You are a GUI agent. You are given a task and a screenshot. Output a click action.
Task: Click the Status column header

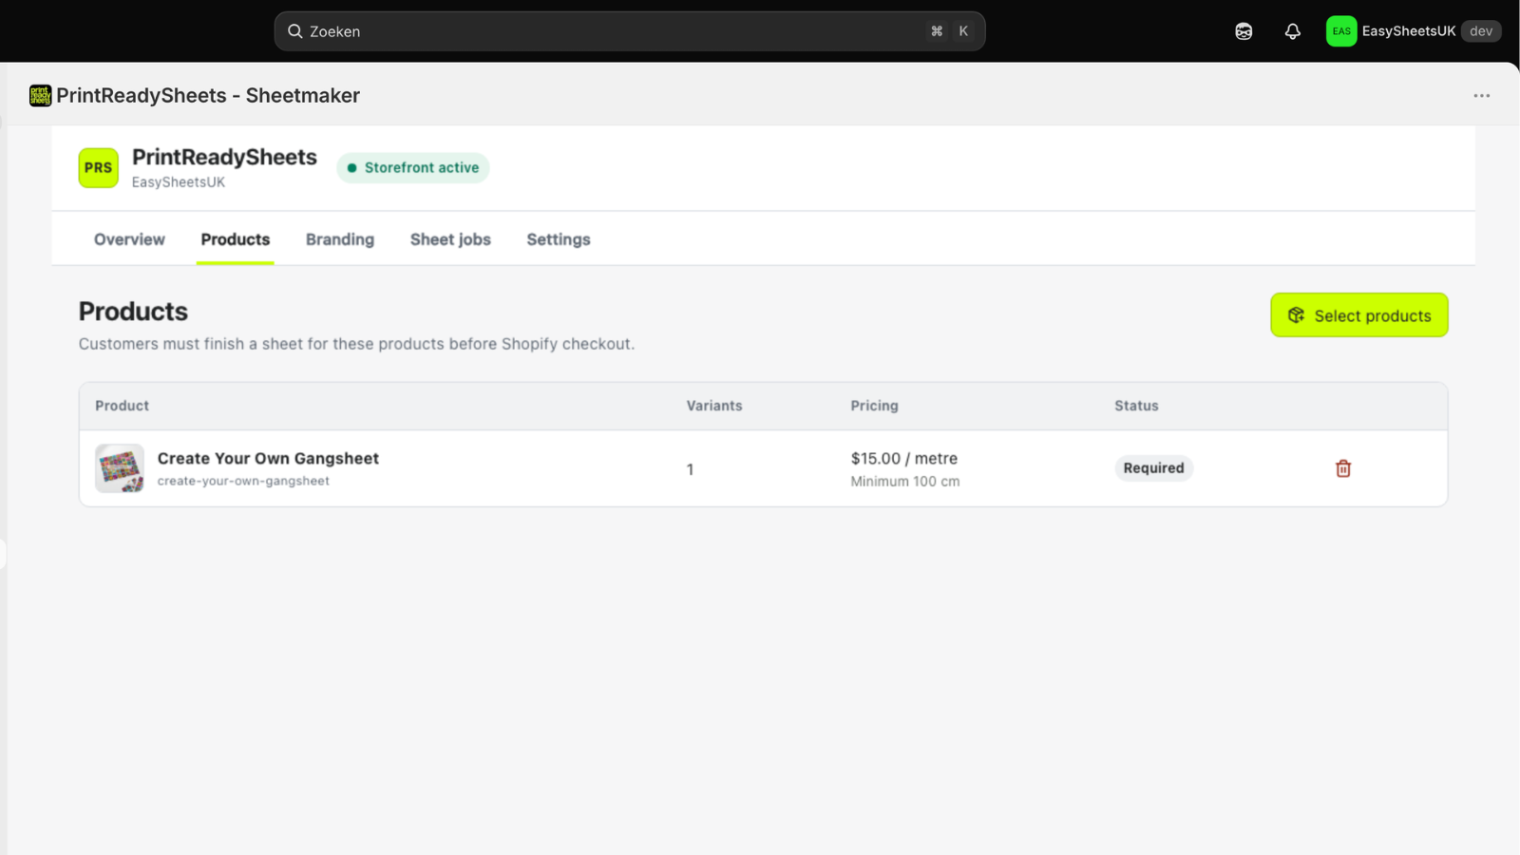tap(1136, 406)
